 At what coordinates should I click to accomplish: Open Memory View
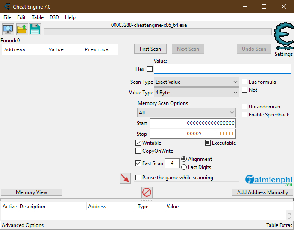(31, 192)
